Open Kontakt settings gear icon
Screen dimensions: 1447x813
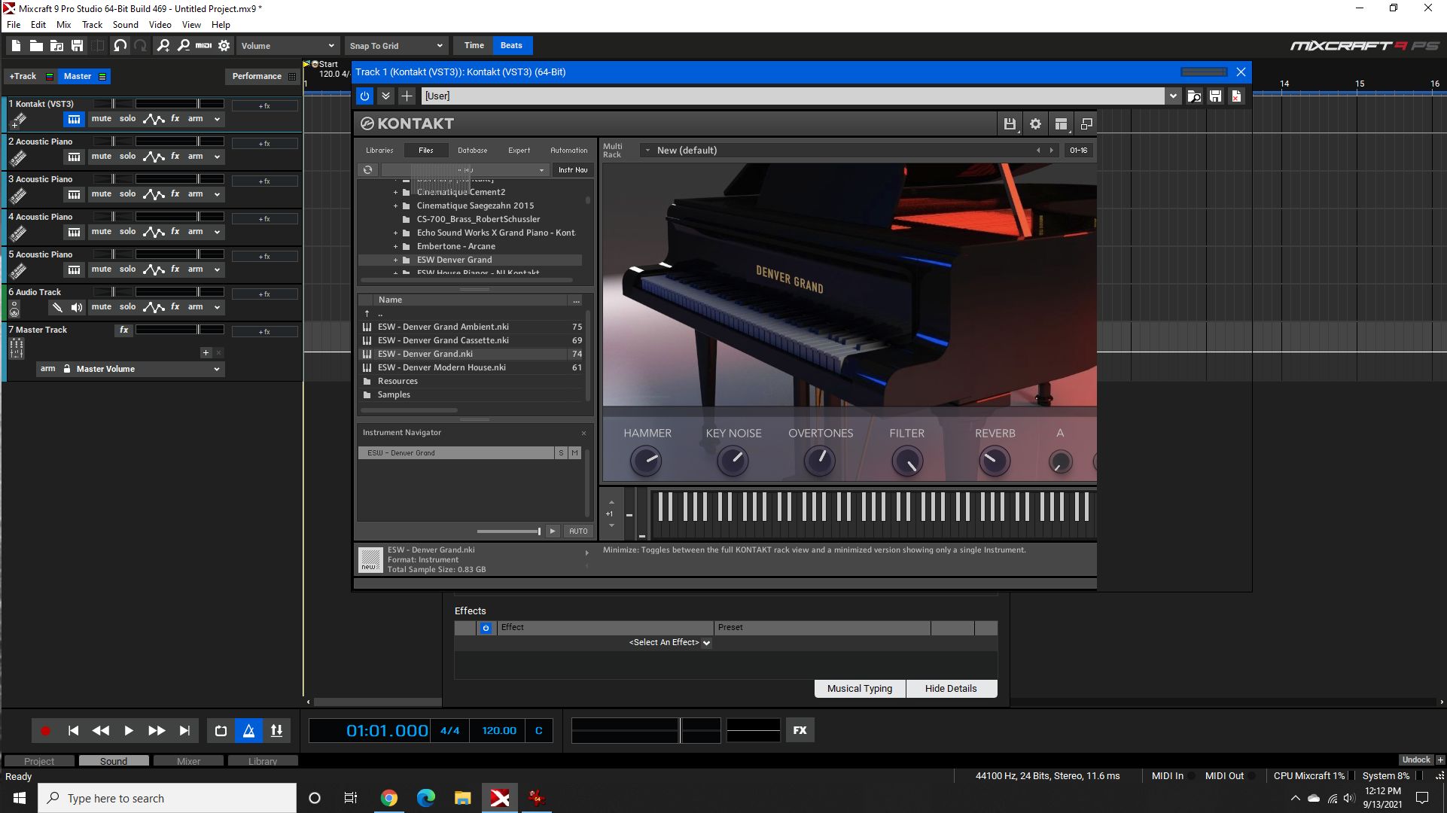pos(1035,124)
